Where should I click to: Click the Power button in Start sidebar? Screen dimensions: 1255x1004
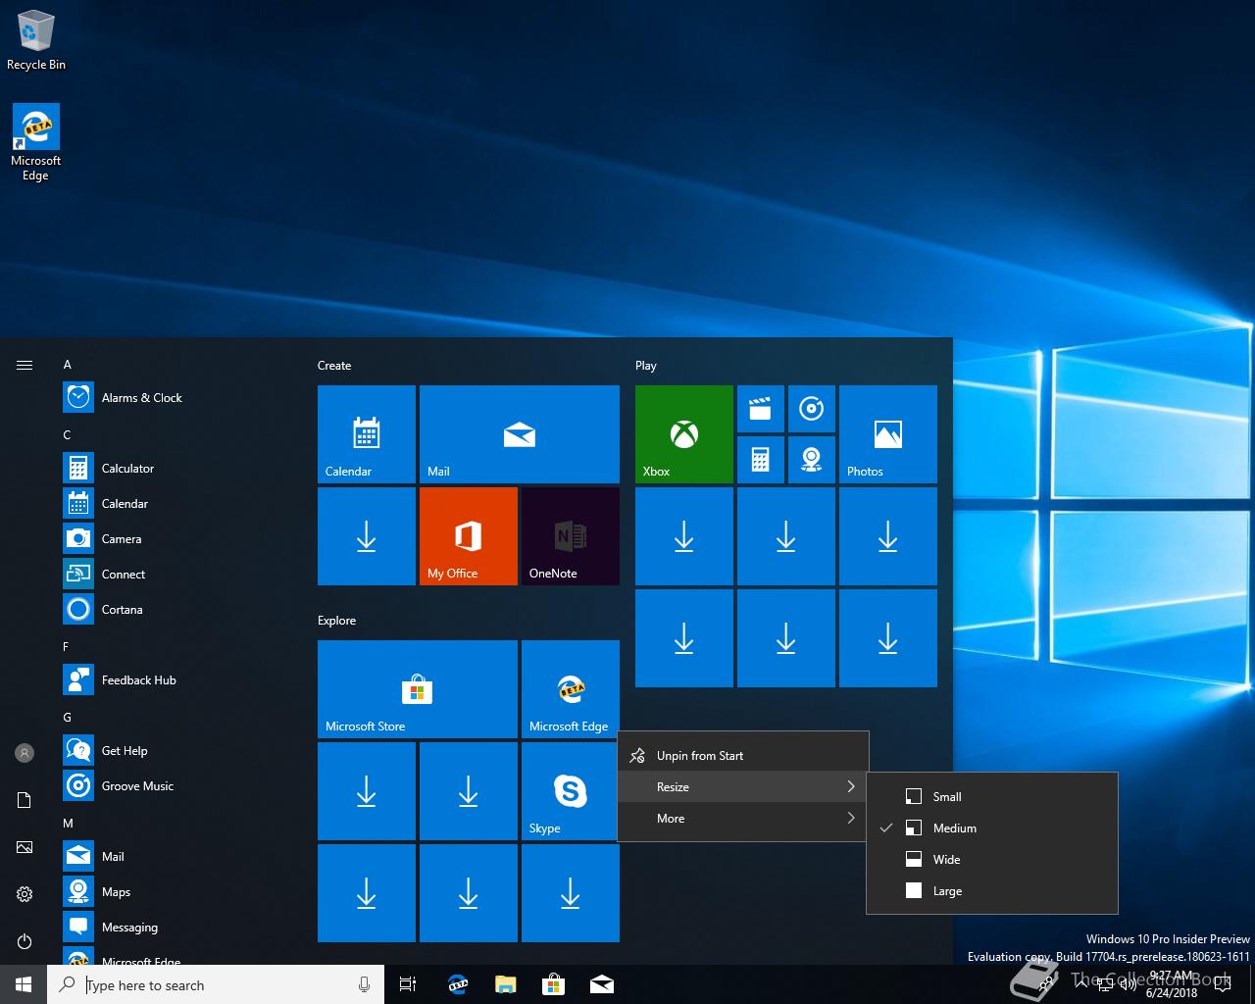point(25,941)
